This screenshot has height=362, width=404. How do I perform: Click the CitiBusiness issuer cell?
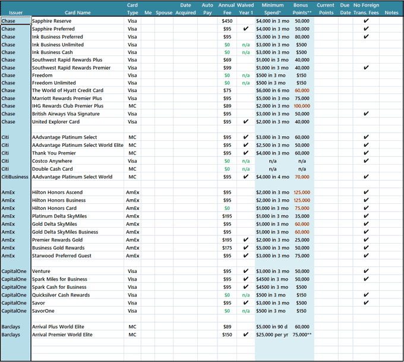(15, 177)
